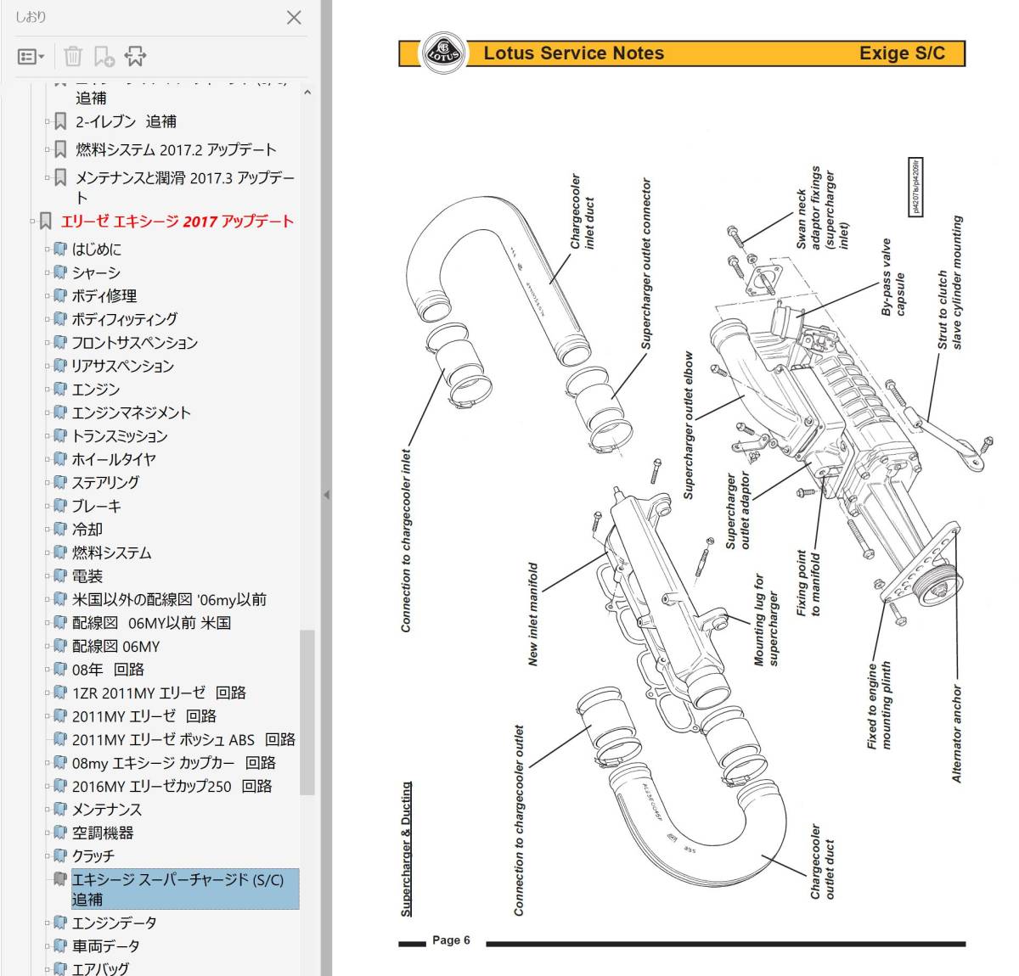Open the エアバッグ bookmark
1019x976 pixels.
tap(100, 968)
